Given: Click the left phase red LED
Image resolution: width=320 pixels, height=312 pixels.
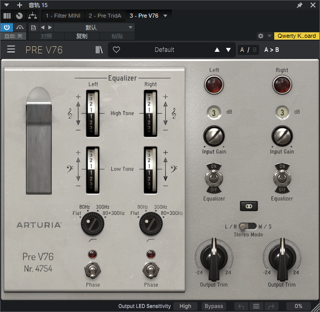Looking at the screenshot, I should 92,254.
